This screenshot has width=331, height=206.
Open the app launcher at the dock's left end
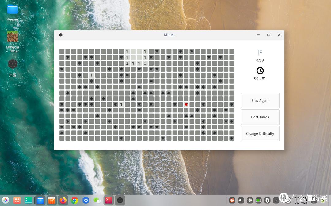point(6,201)
